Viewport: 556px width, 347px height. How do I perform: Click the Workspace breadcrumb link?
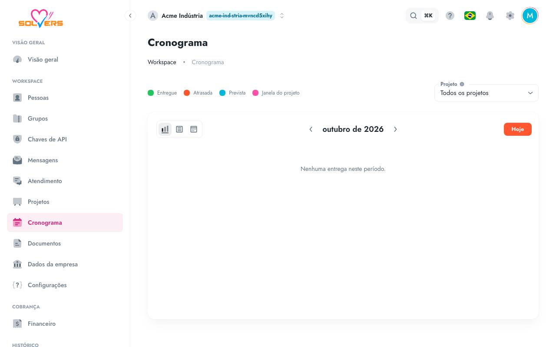click(x=162, y=62)
